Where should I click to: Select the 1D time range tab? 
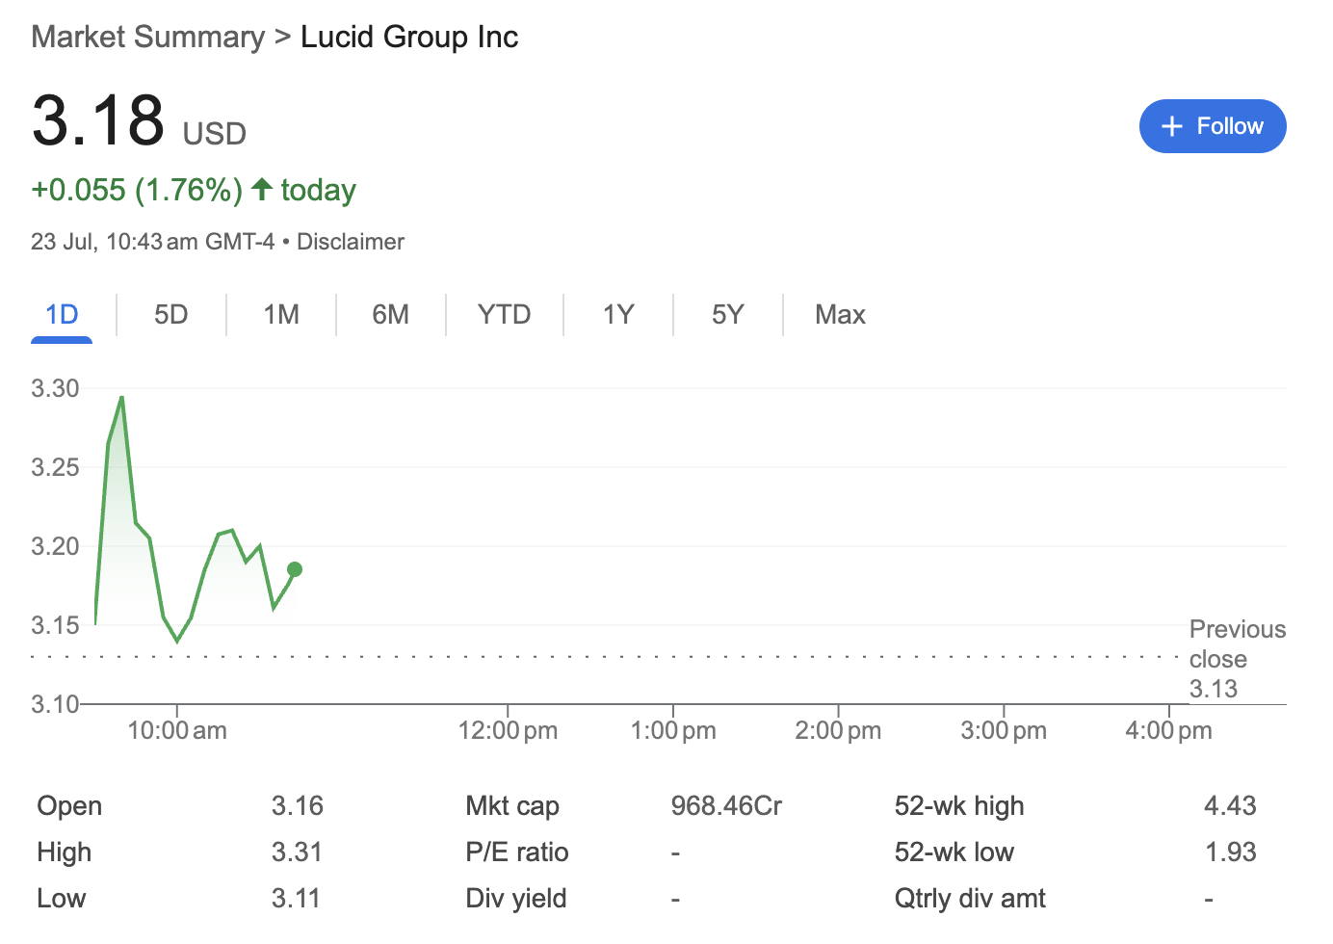click(62, 315)
